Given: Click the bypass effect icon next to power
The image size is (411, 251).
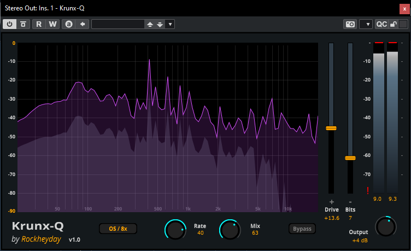Looking at the screenshot, I should 23,24.
